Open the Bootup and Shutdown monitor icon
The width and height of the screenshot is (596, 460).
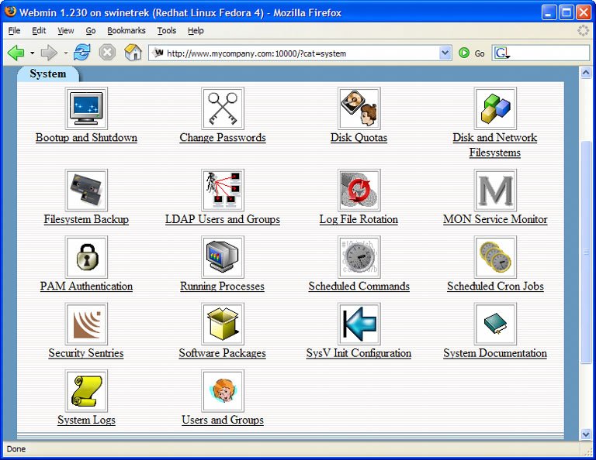click(86, 108)
